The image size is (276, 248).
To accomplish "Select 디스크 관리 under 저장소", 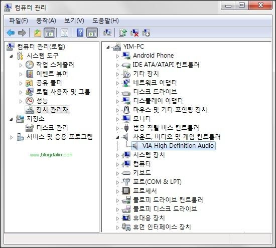I will tap(52, 128).
